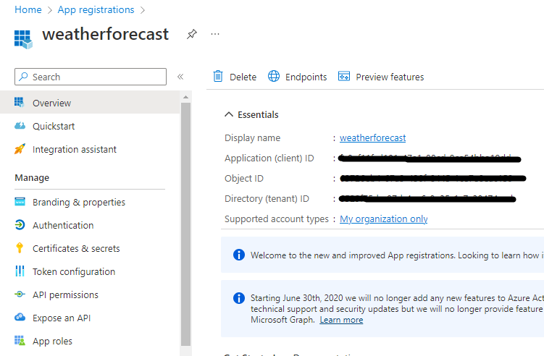Image resolution: width=544 pixels, height=356 pixels.
Task: Click the Integration assistant rocket icon
Action: pos(20,149)
